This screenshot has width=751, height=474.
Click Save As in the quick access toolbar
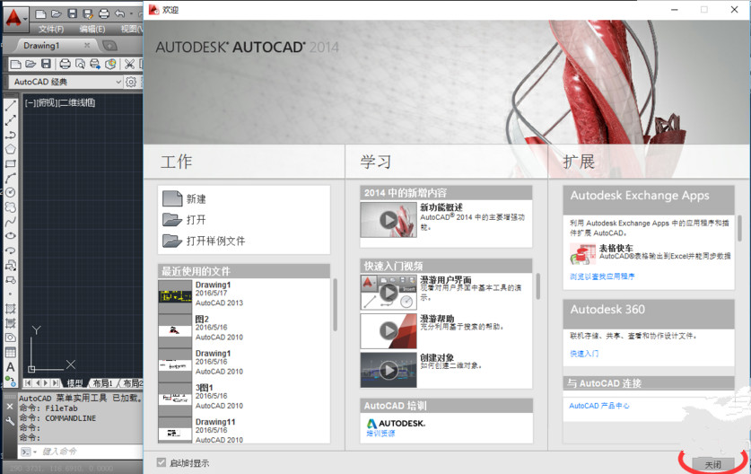pyautogui.click(x=88, y=13)
